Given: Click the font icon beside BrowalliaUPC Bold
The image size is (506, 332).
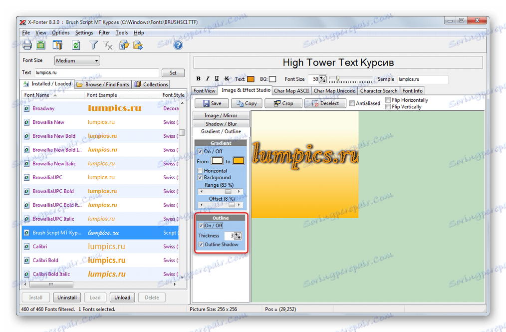Looking at the screenshot, I should [27, 192].
